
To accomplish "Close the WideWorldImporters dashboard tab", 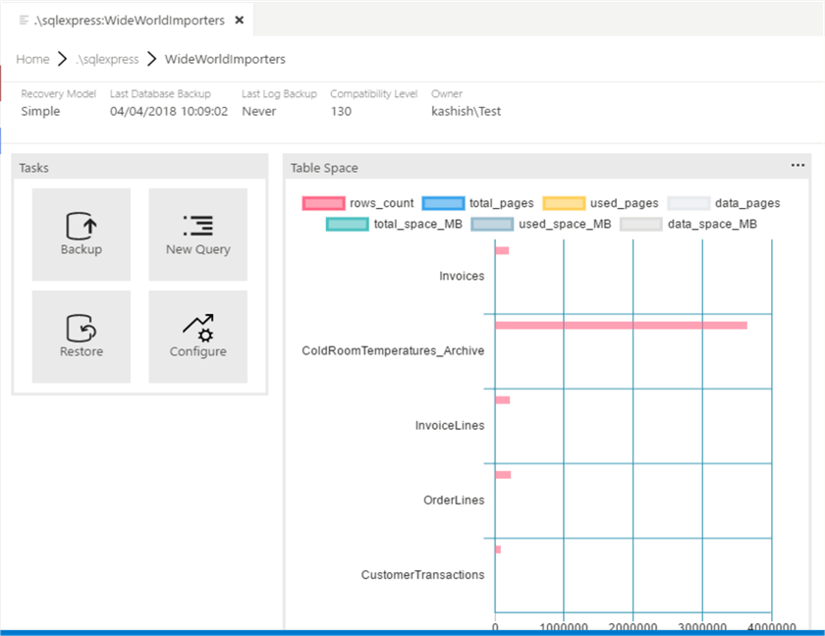I will click(239, 20).
